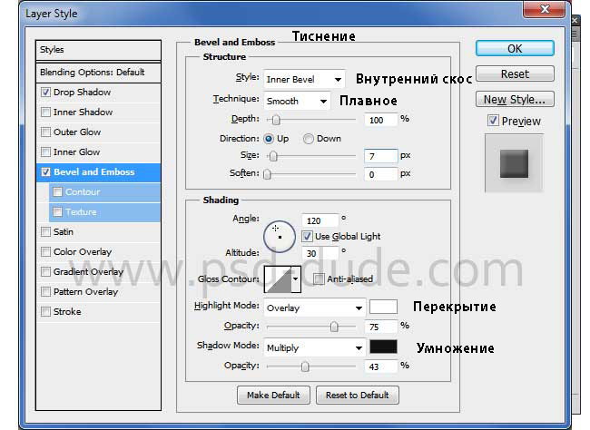The image size is (590, 430).
Task: Select Blending Options: Default
Action: point(98,73)
